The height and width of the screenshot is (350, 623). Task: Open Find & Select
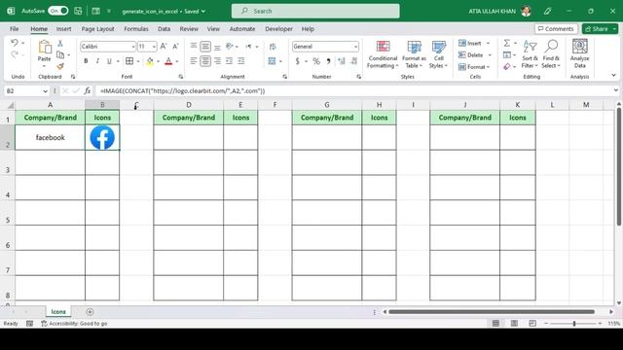(551, 54)
